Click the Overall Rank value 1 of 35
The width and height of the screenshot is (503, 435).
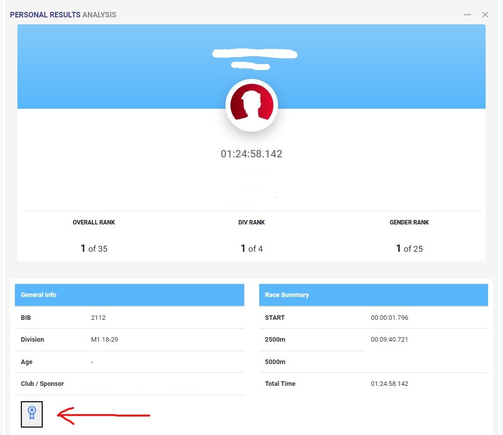[x=94, y=249]
